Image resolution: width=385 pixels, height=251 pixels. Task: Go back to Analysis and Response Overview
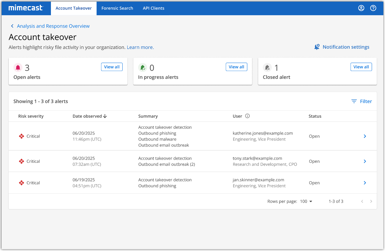pos(53,26)
